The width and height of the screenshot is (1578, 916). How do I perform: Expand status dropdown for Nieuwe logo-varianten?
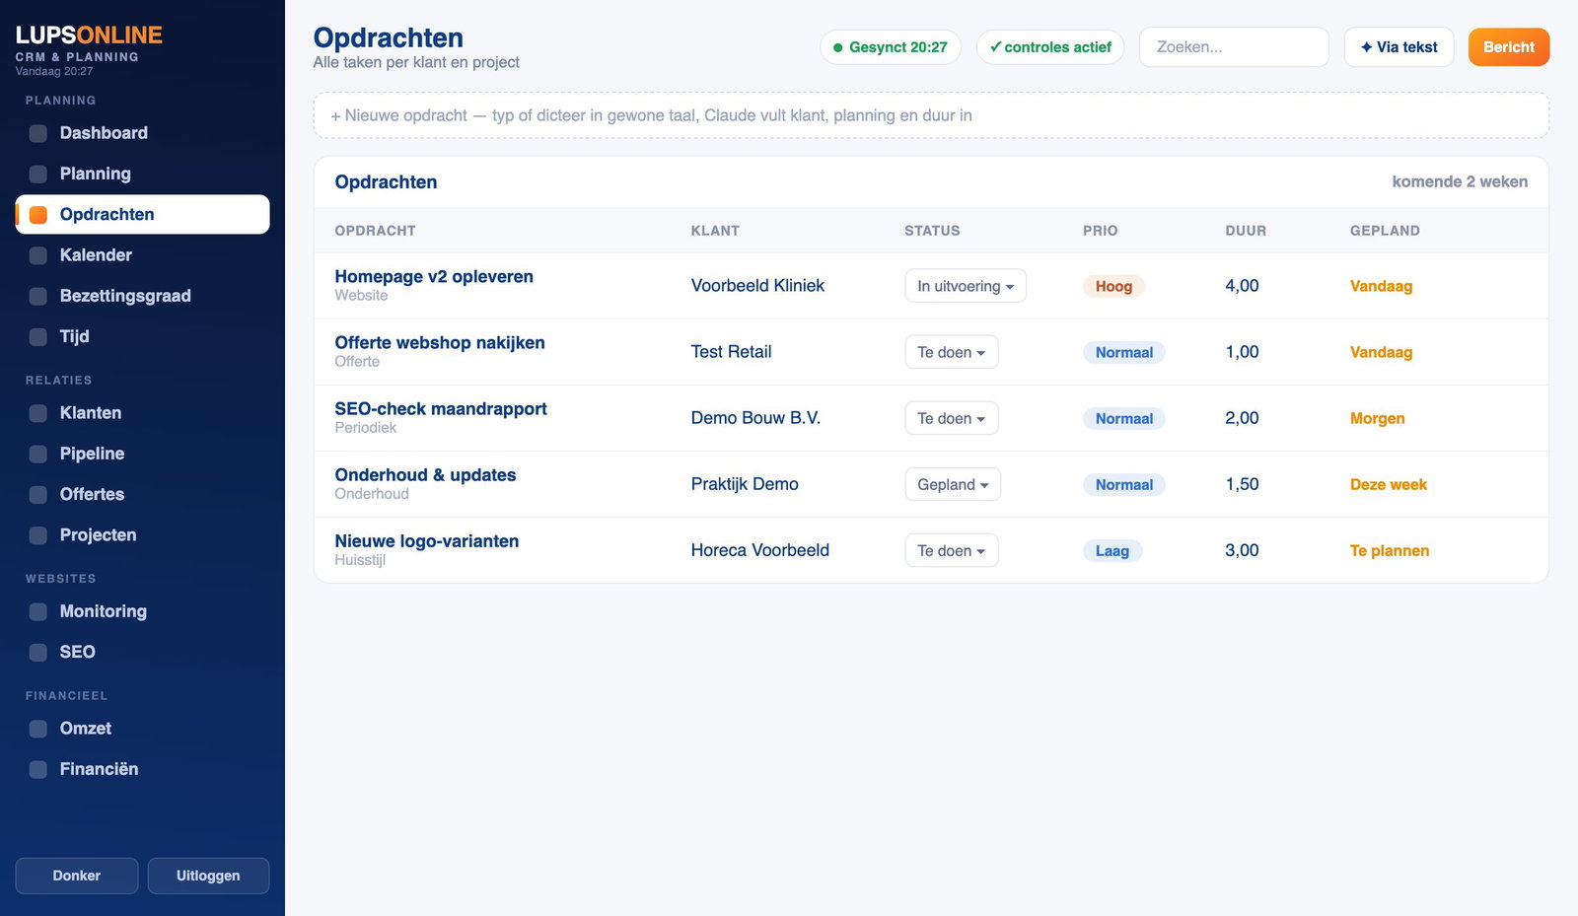tap(952, 550)
